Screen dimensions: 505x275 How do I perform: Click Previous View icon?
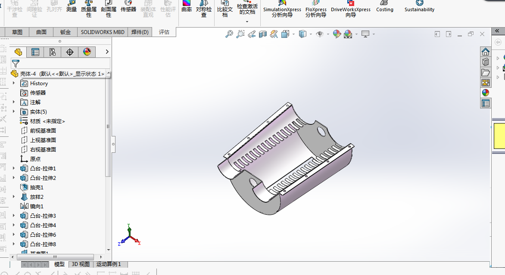click(x=252, y=34)
